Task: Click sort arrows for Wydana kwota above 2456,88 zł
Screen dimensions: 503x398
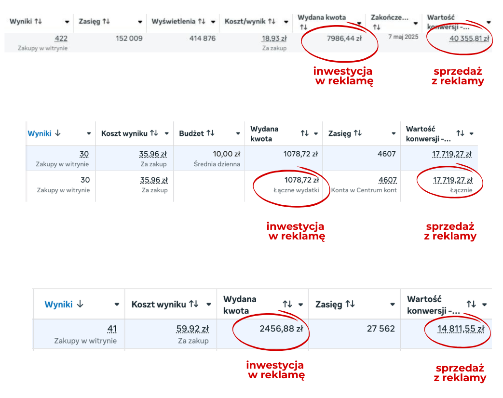Action: tap(287, 304)
